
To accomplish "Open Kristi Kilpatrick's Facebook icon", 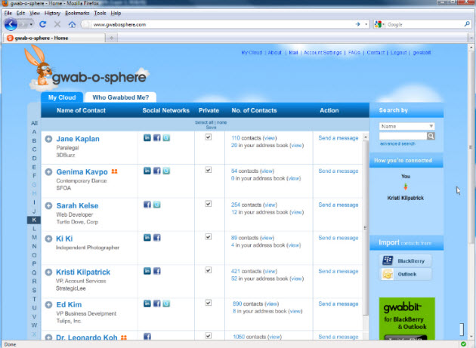I will pos(156,271).
